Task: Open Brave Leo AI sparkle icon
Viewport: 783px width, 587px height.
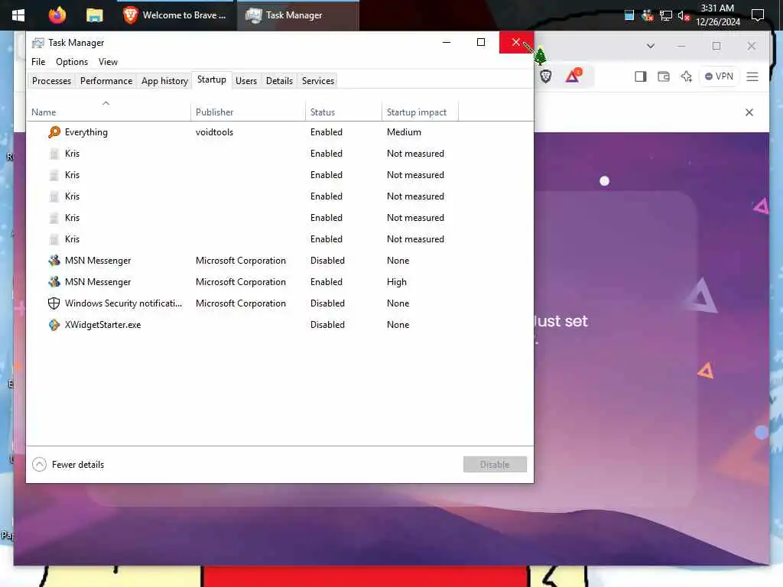Action: 687,76
